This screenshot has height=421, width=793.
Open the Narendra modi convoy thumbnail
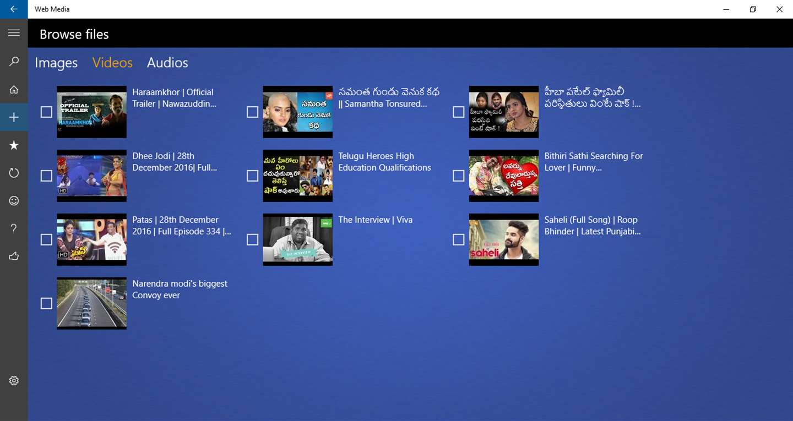[x=91, y=303]
